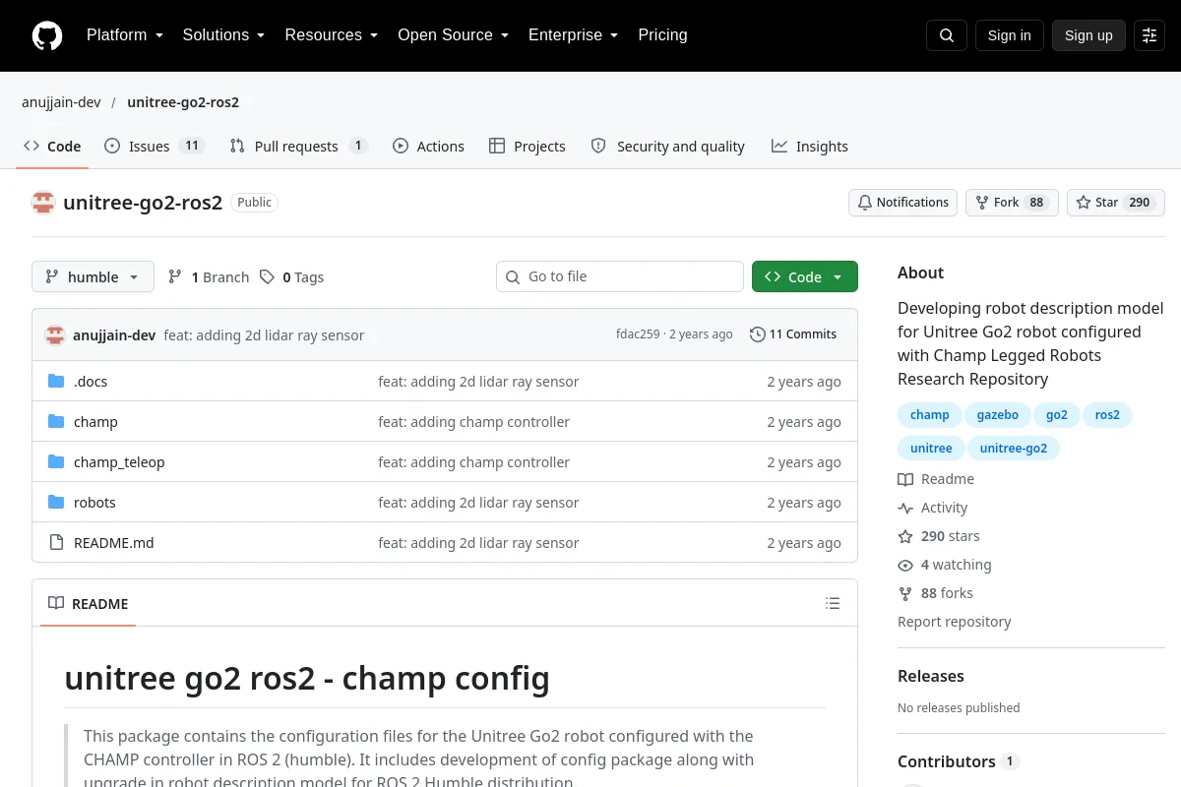Select the unitree topic tag
Screen dimensions: 1181x787
point(931,449)
